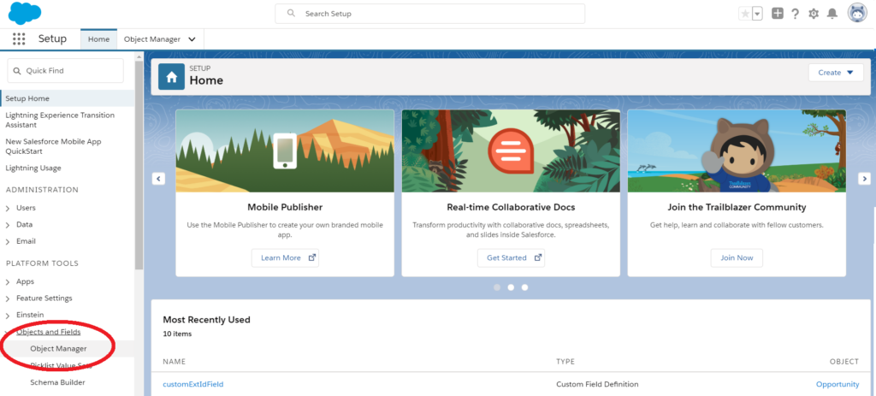
Task: Expand the Users section
Action: point(8,209)
